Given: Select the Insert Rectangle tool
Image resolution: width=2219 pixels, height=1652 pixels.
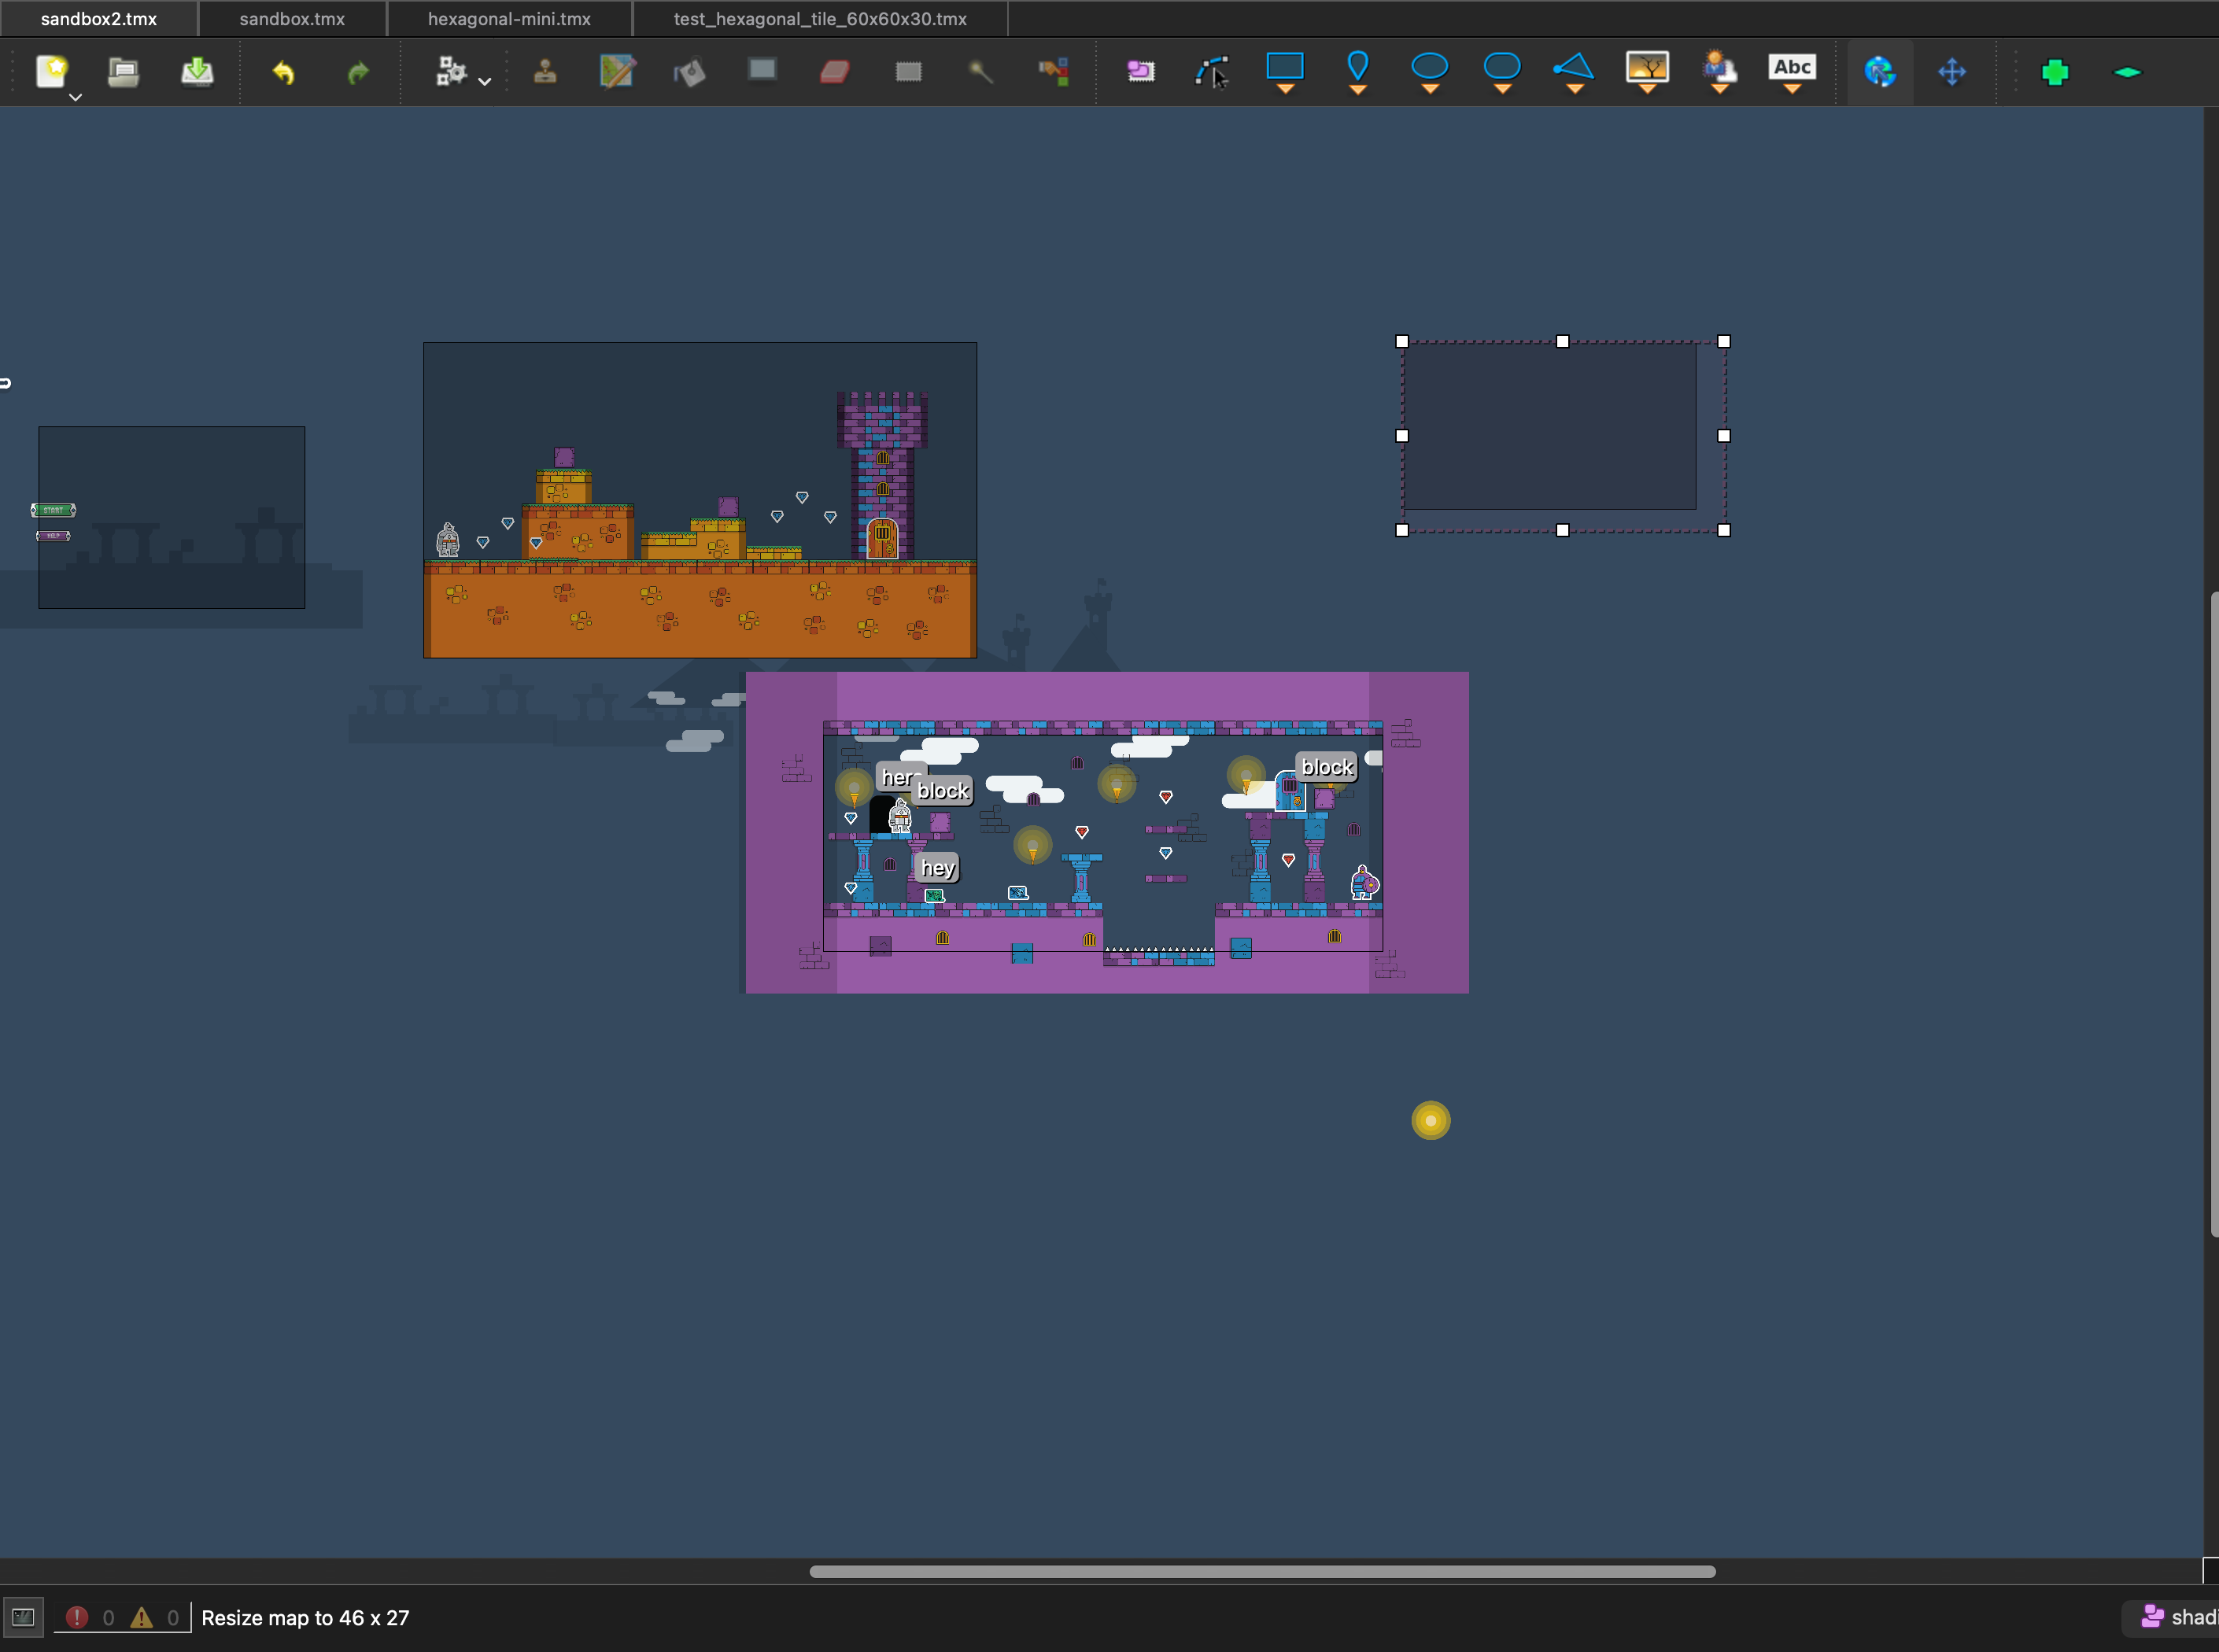Looking at the screenshot, I should (x=1285, y=72).
